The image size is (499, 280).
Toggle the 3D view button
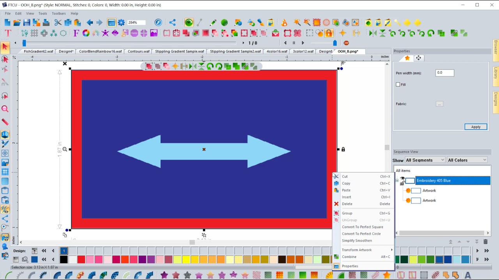click(5, 135)
